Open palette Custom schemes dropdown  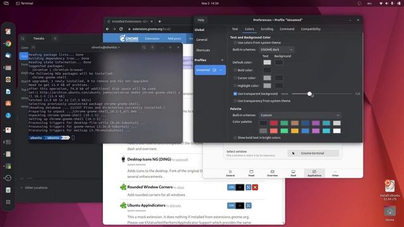pos(300,115)
